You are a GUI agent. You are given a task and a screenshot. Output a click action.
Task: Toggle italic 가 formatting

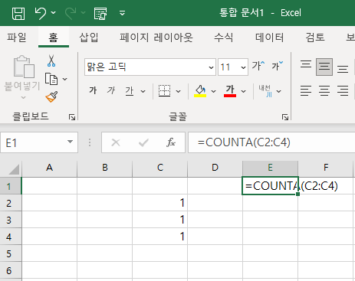pos(111,90)
